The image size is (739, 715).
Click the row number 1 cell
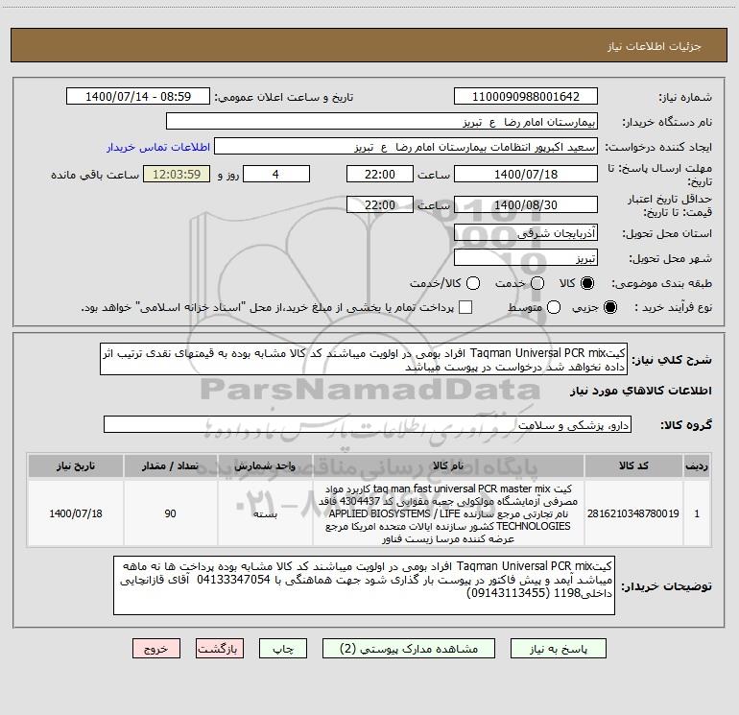[697, 513]
